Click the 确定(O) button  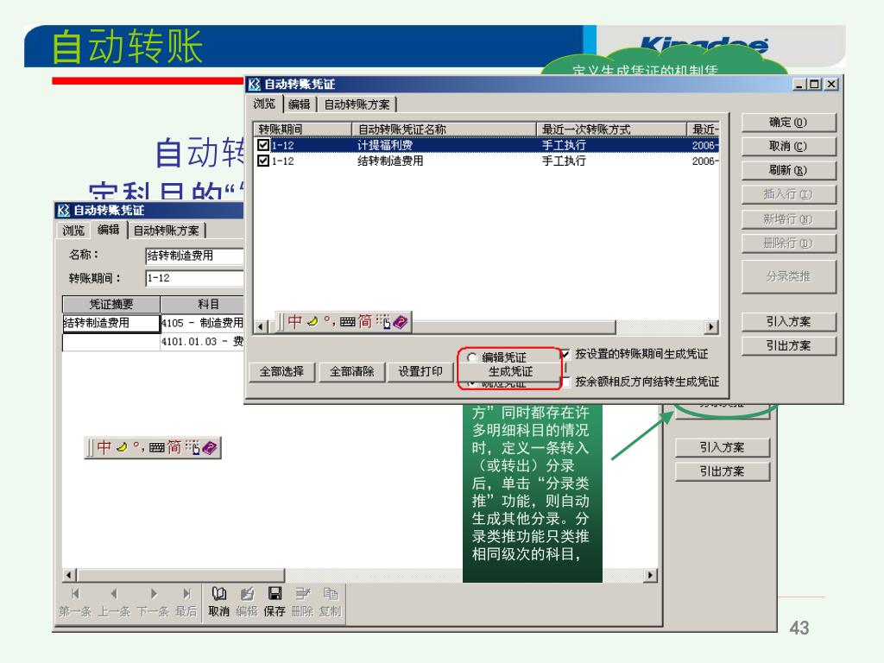pyautogui.click(x=788, y=123)
